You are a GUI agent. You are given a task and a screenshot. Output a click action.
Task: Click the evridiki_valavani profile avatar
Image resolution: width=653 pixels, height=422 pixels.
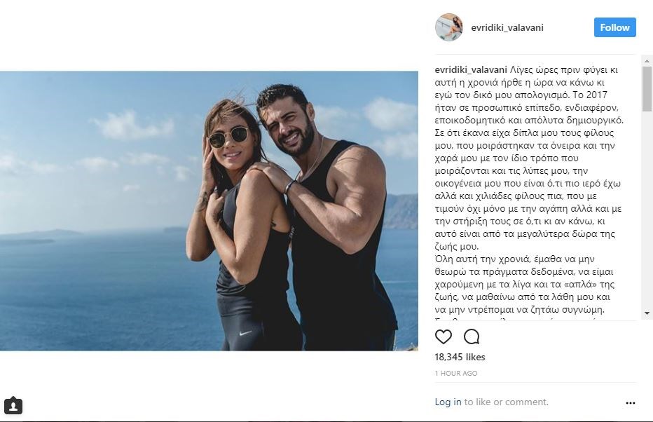point(448,27)
